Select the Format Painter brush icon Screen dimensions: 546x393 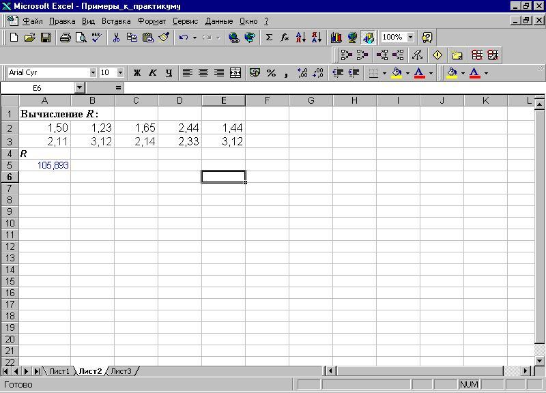(164, 38)
